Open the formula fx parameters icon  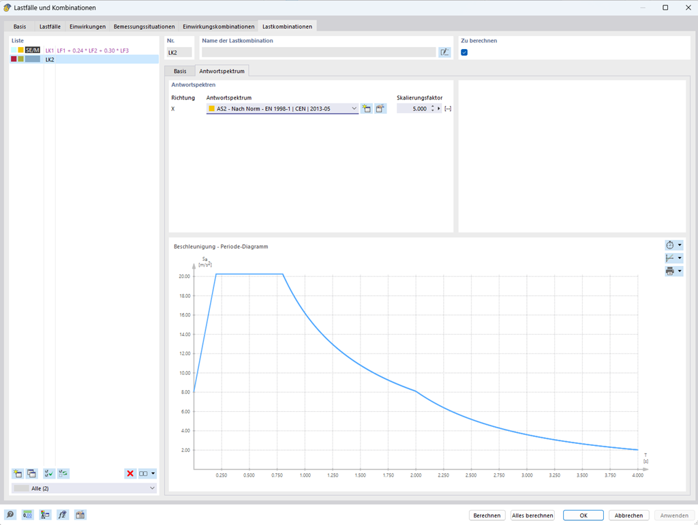(62, 515)
